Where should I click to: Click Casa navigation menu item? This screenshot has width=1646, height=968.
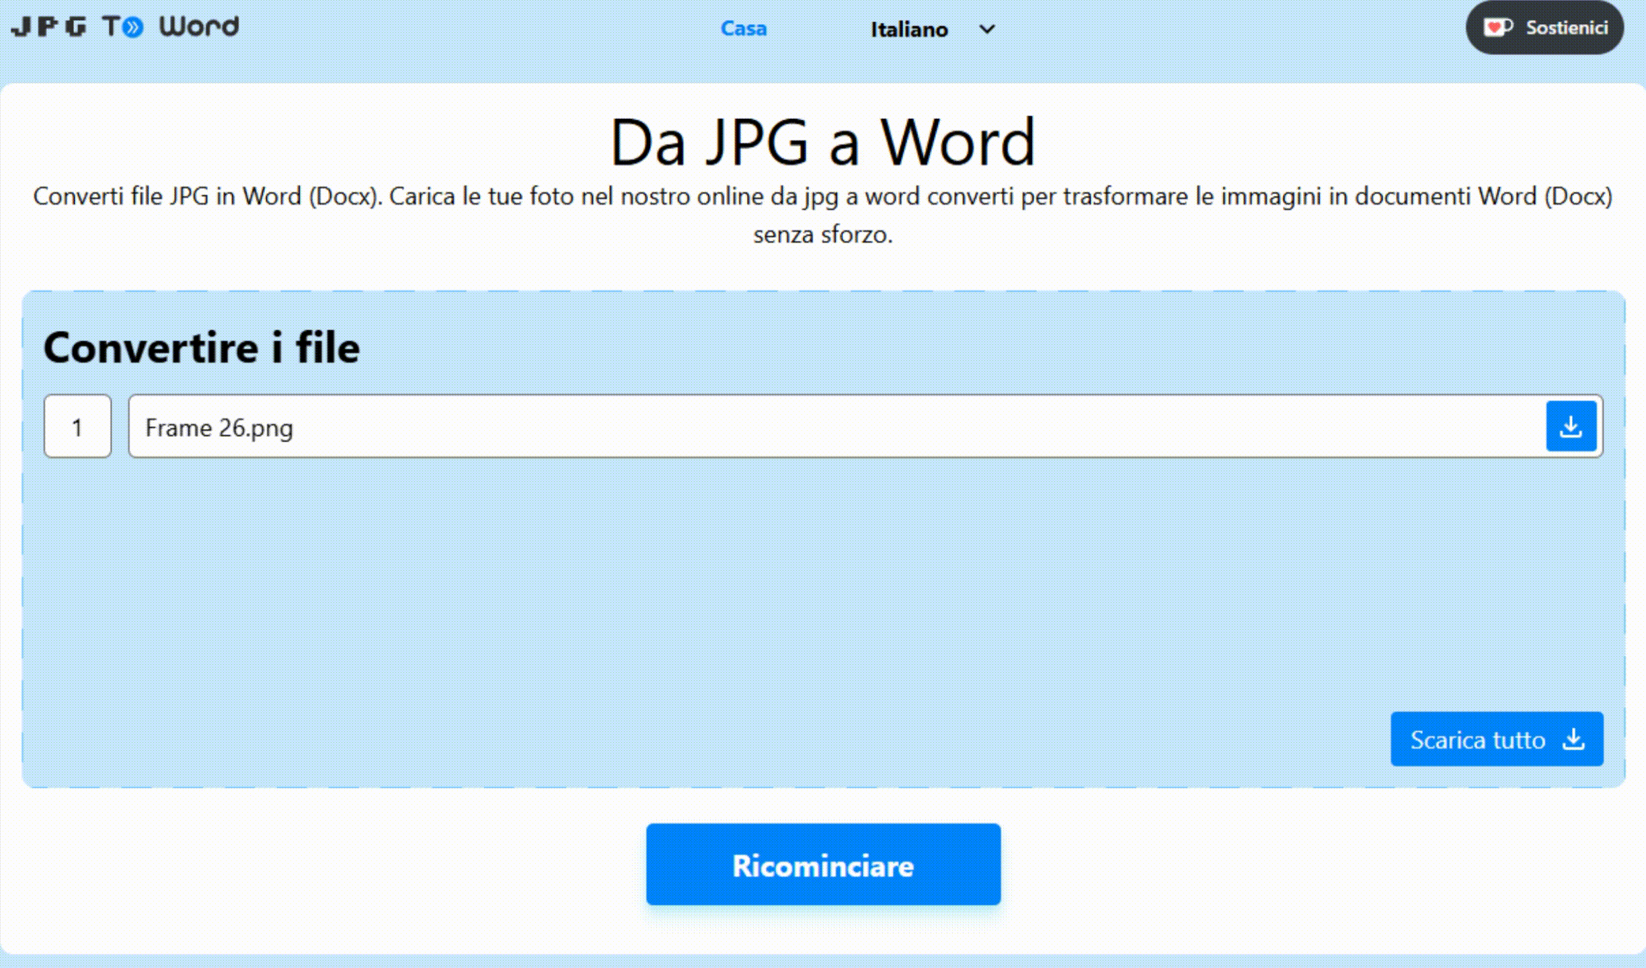tap(742, 28)
